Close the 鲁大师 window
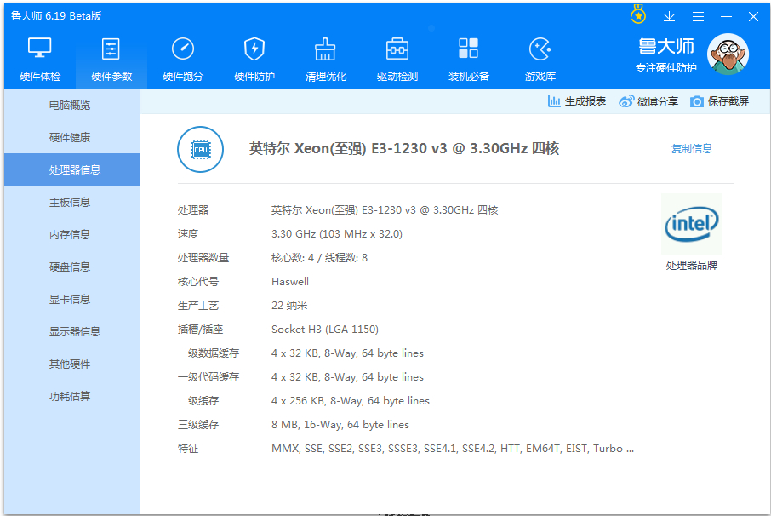771x516 pixels. tap(753, 16)
